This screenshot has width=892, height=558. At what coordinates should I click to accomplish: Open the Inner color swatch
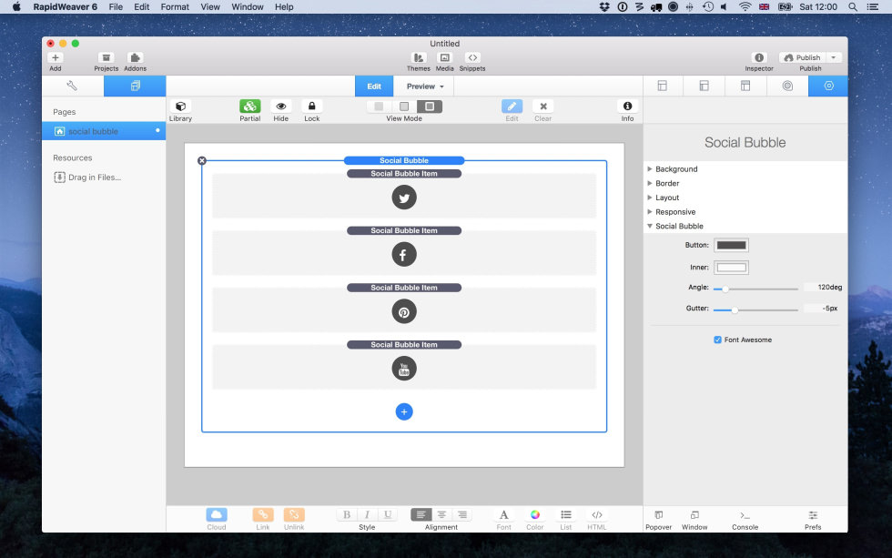[x=731, y=268]
